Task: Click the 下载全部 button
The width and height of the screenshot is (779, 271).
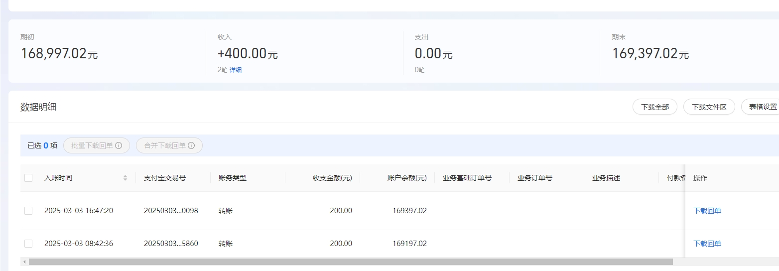Action: [654, 107]
